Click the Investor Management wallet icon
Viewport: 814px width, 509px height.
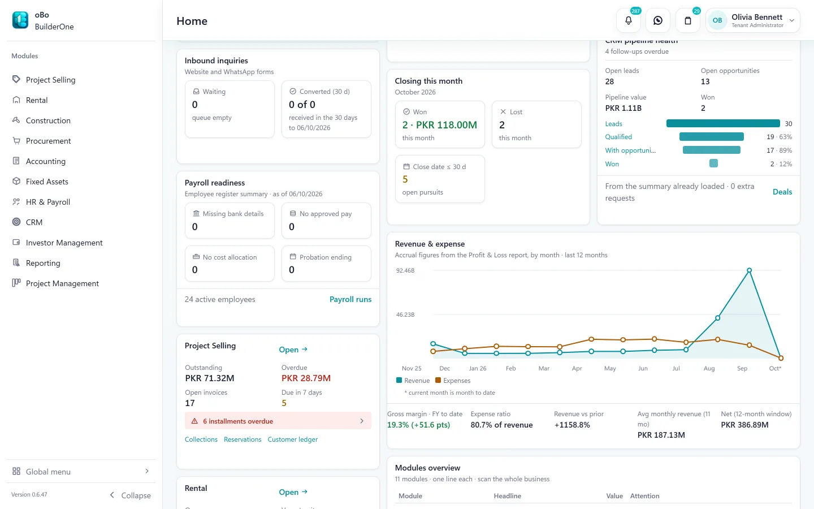pyautogui.click(x=16, y=243)
